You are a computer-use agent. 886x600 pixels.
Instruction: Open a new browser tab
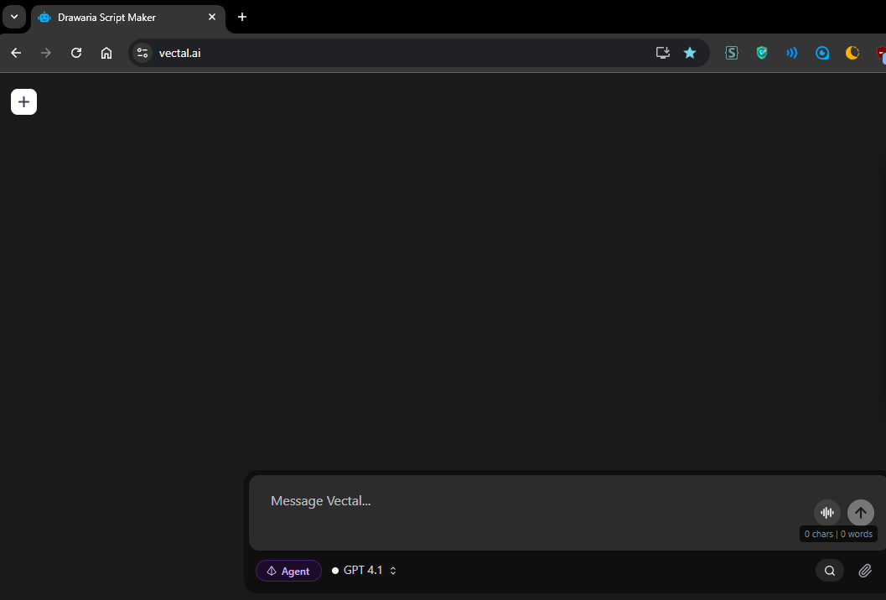point(242,17)
